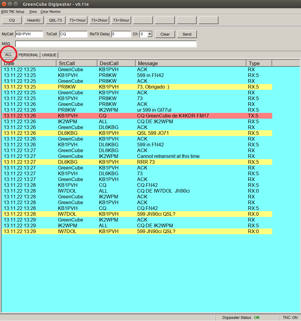Click the Clear Monitor menu item

50,12
